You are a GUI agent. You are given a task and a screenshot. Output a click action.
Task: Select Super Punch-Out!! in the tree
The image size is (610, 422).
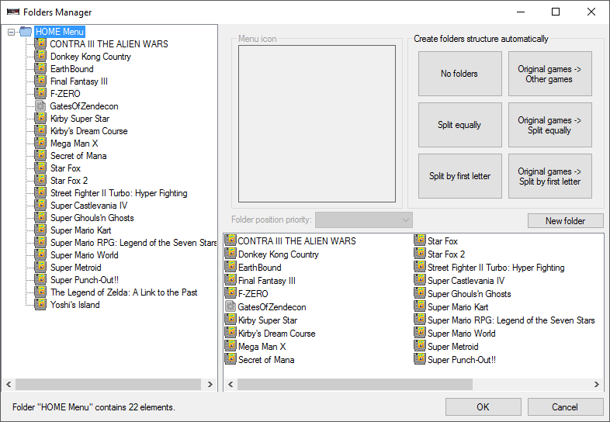tap(85, 280)
